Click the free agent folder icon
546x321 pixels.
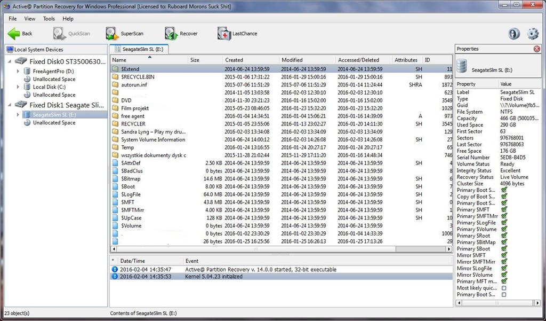click(115, 116)
